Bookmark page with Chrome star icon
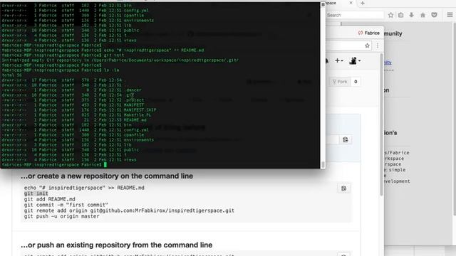Image resolution: width=456 pixels, height=256 pixels. 367,46
